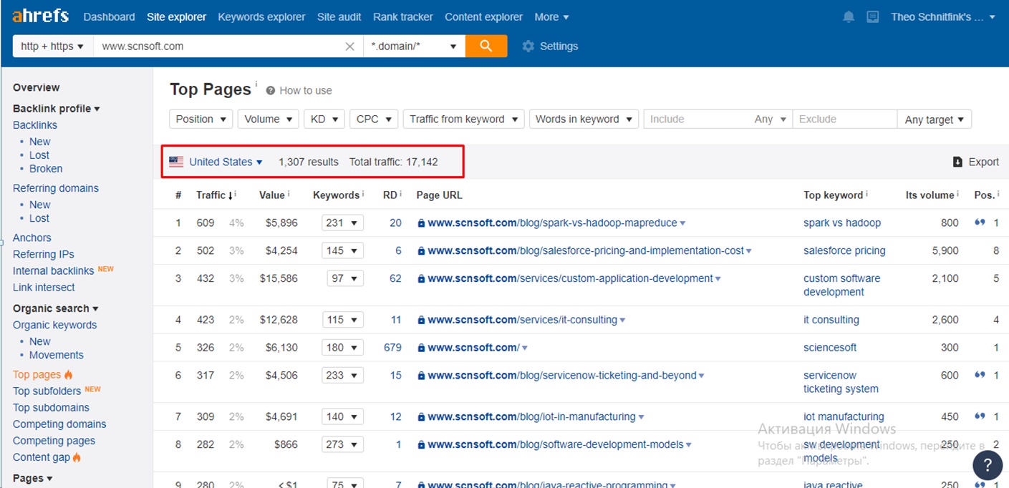Collapse the Organic search section
The height and width of the screenshot is (488, 1009).
click(x=55, y=308)
